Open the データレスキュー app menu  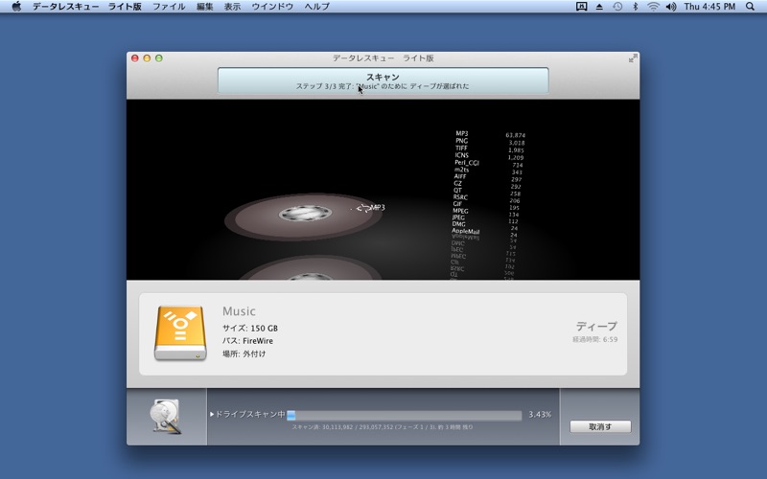(65, 7)
